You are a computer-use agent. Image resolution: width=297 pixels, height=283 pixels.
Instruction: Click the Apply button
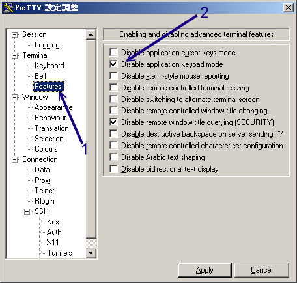point(205,270)
